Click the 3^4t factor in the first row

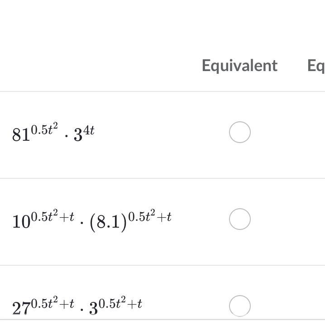coord(84,134)
